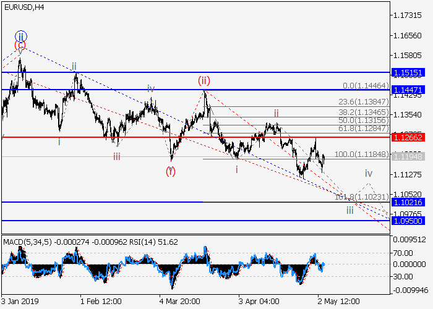Select the 100.0(1.11848) Fibonacci level label
Viewport: 433px width, 309px height.
[359, 154]
